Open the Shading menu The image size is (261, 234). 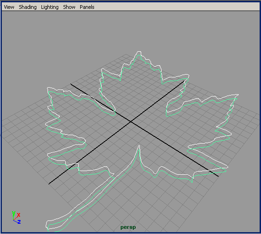(x=27, y=7)
